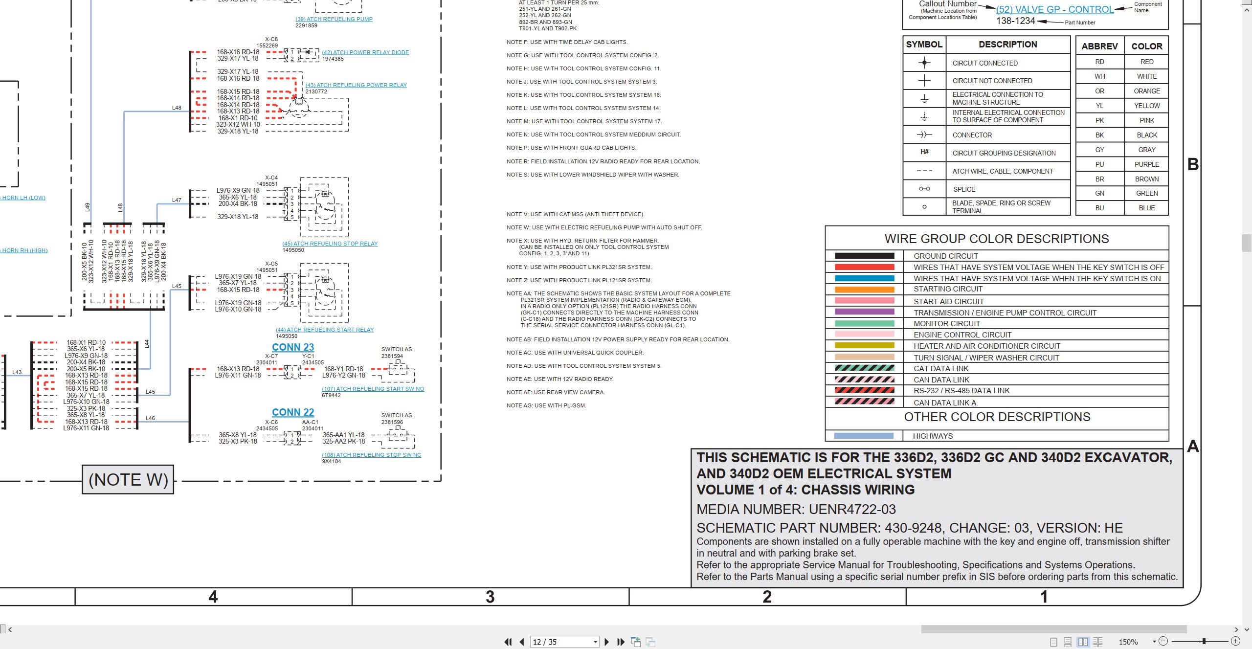The height and width of the screenshot is (649, 1252).
Task: Click the RS-232 / RS-485 DATA LINK label
Action: point(961,391)
